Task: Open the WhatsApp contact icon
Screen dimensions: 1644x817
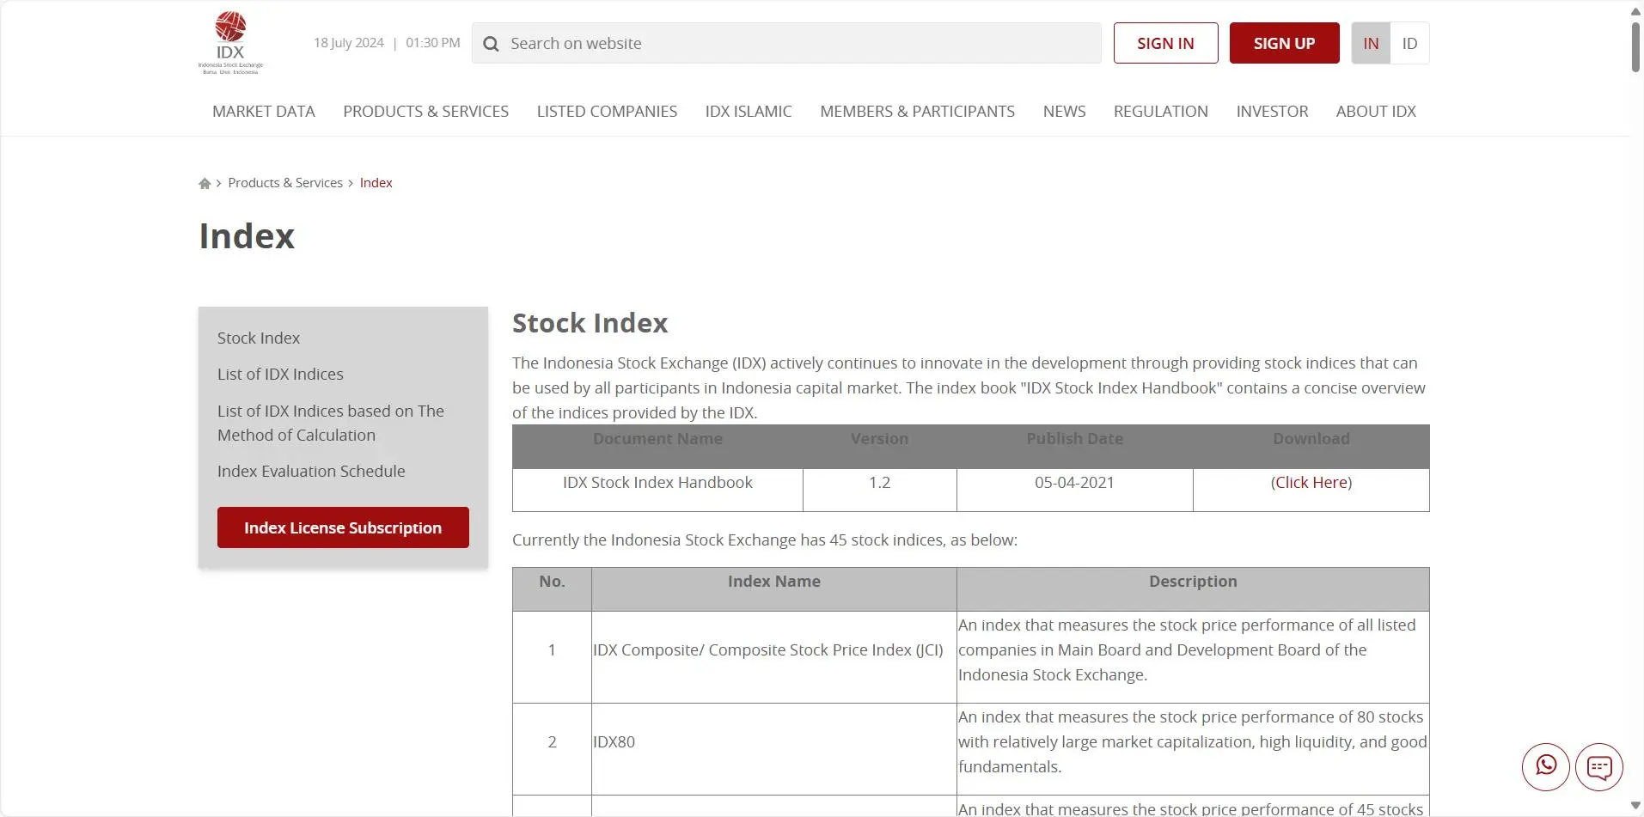Action: click(x=1545, y=766)
